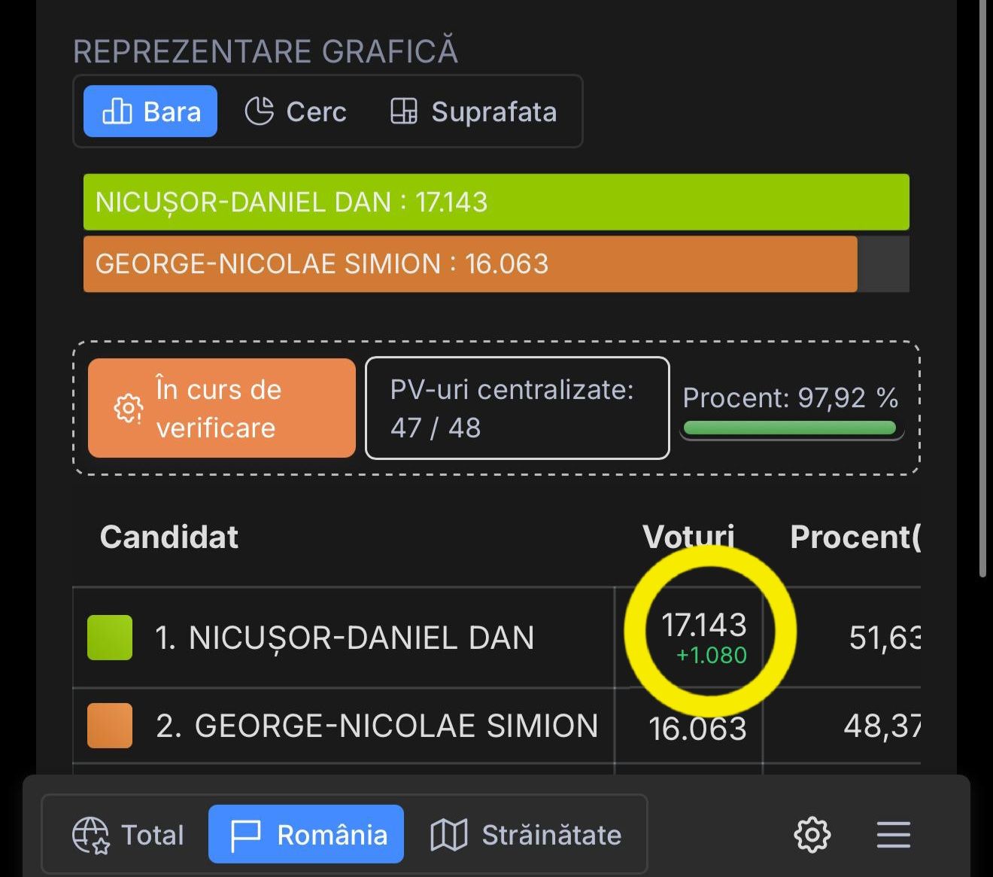This screenshot has height=877, width=993.
Task: Select the Bara chart option
Action: pos(150,111)
